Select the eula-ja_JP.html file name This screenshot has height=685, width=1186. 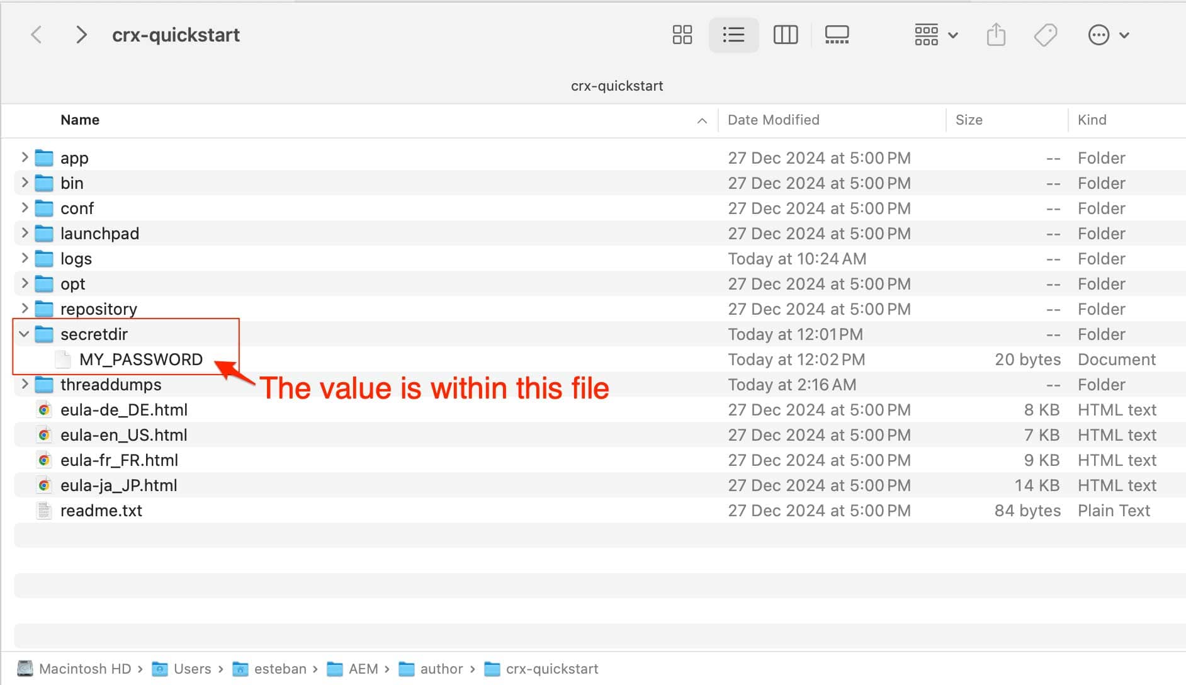[x=119, y=485]
